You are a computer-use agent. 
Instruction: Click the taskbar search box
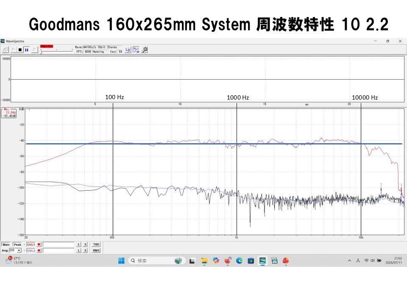[x=157, y=261]
